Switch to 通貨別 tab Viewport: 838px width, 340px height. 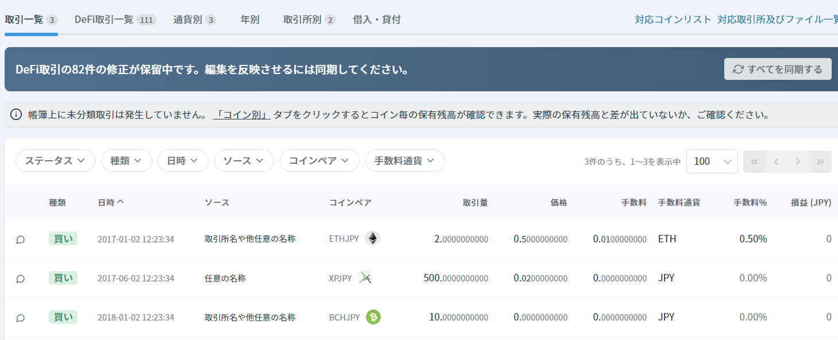tap(195, 20)
